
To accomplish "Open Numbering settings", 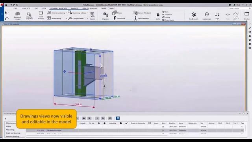I will pos(77,13).
